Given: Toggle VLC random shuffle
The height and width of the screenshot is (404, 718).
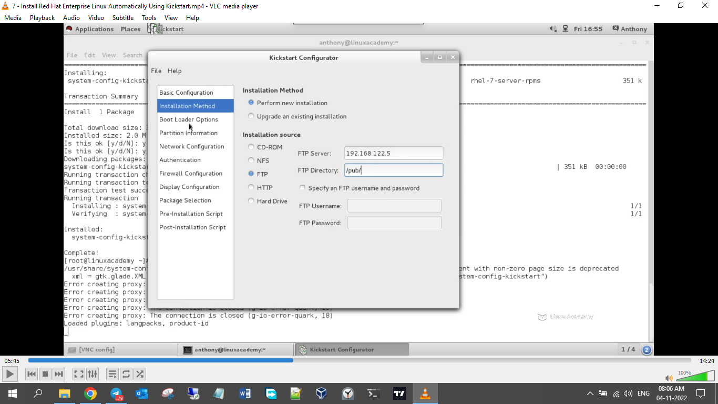Looking at the screenshot, I should click(140, 374).
